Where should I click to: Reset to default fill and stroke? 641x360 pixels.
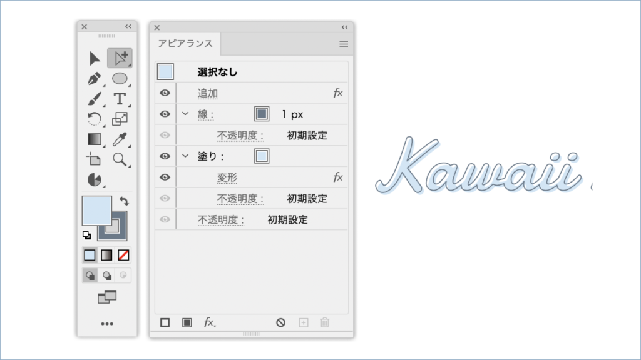pos(86,235)
